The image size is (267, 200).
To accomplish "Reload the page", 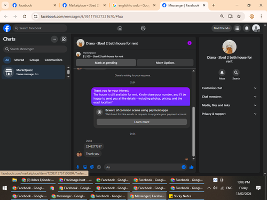I will click(x=25, y=17).
